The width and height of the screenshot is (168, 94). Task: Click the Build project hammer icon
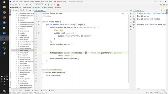coord(31,5)
